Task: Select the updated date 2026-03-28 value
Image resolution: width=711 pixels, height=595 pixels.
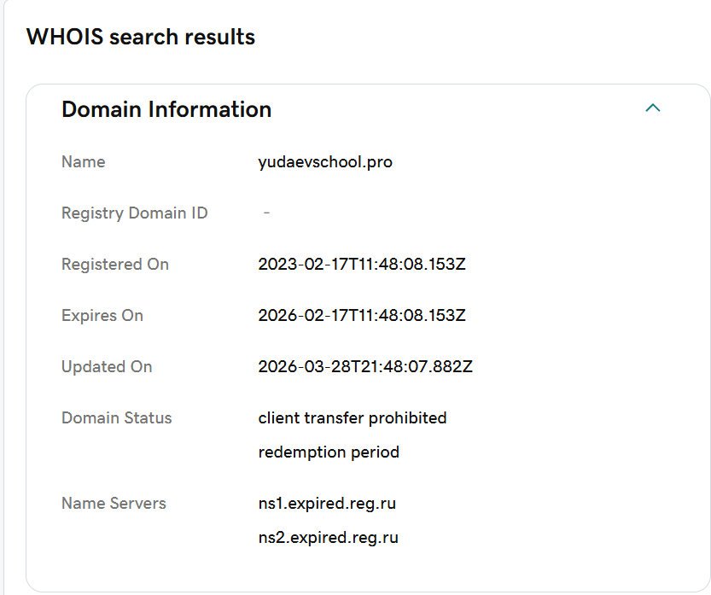Action: pos(365,367)
